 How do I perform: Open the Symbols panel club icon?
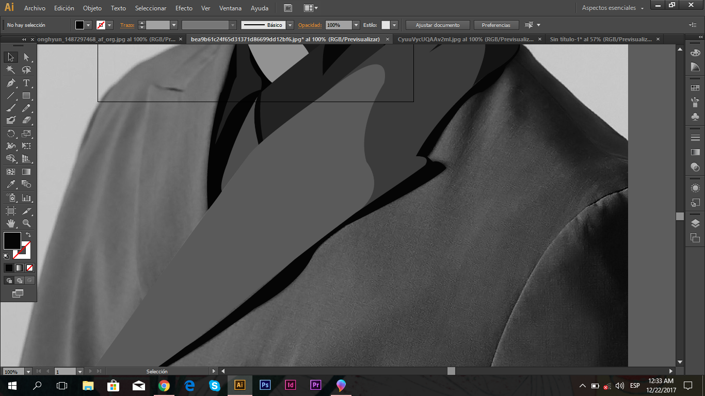[695, 117]
